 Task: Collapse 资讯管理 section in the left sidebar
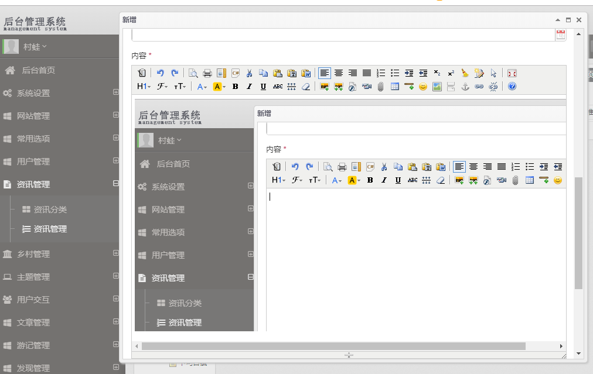coord(115,183)
